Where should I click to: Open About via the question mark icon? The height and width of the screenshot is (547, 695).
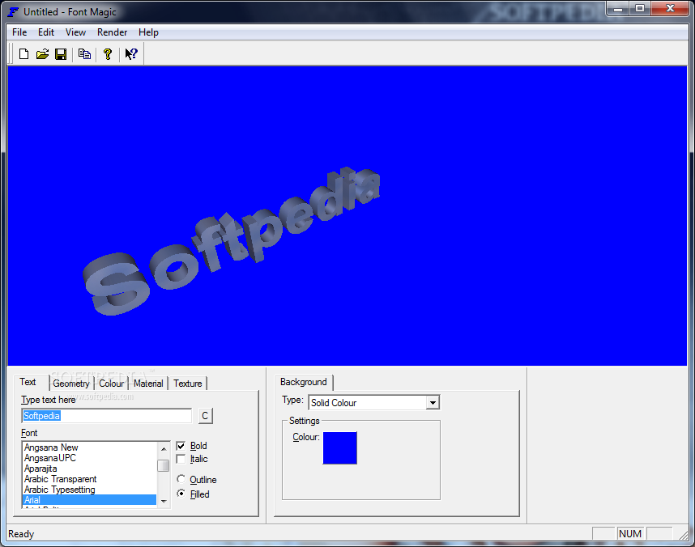[108, 54]
